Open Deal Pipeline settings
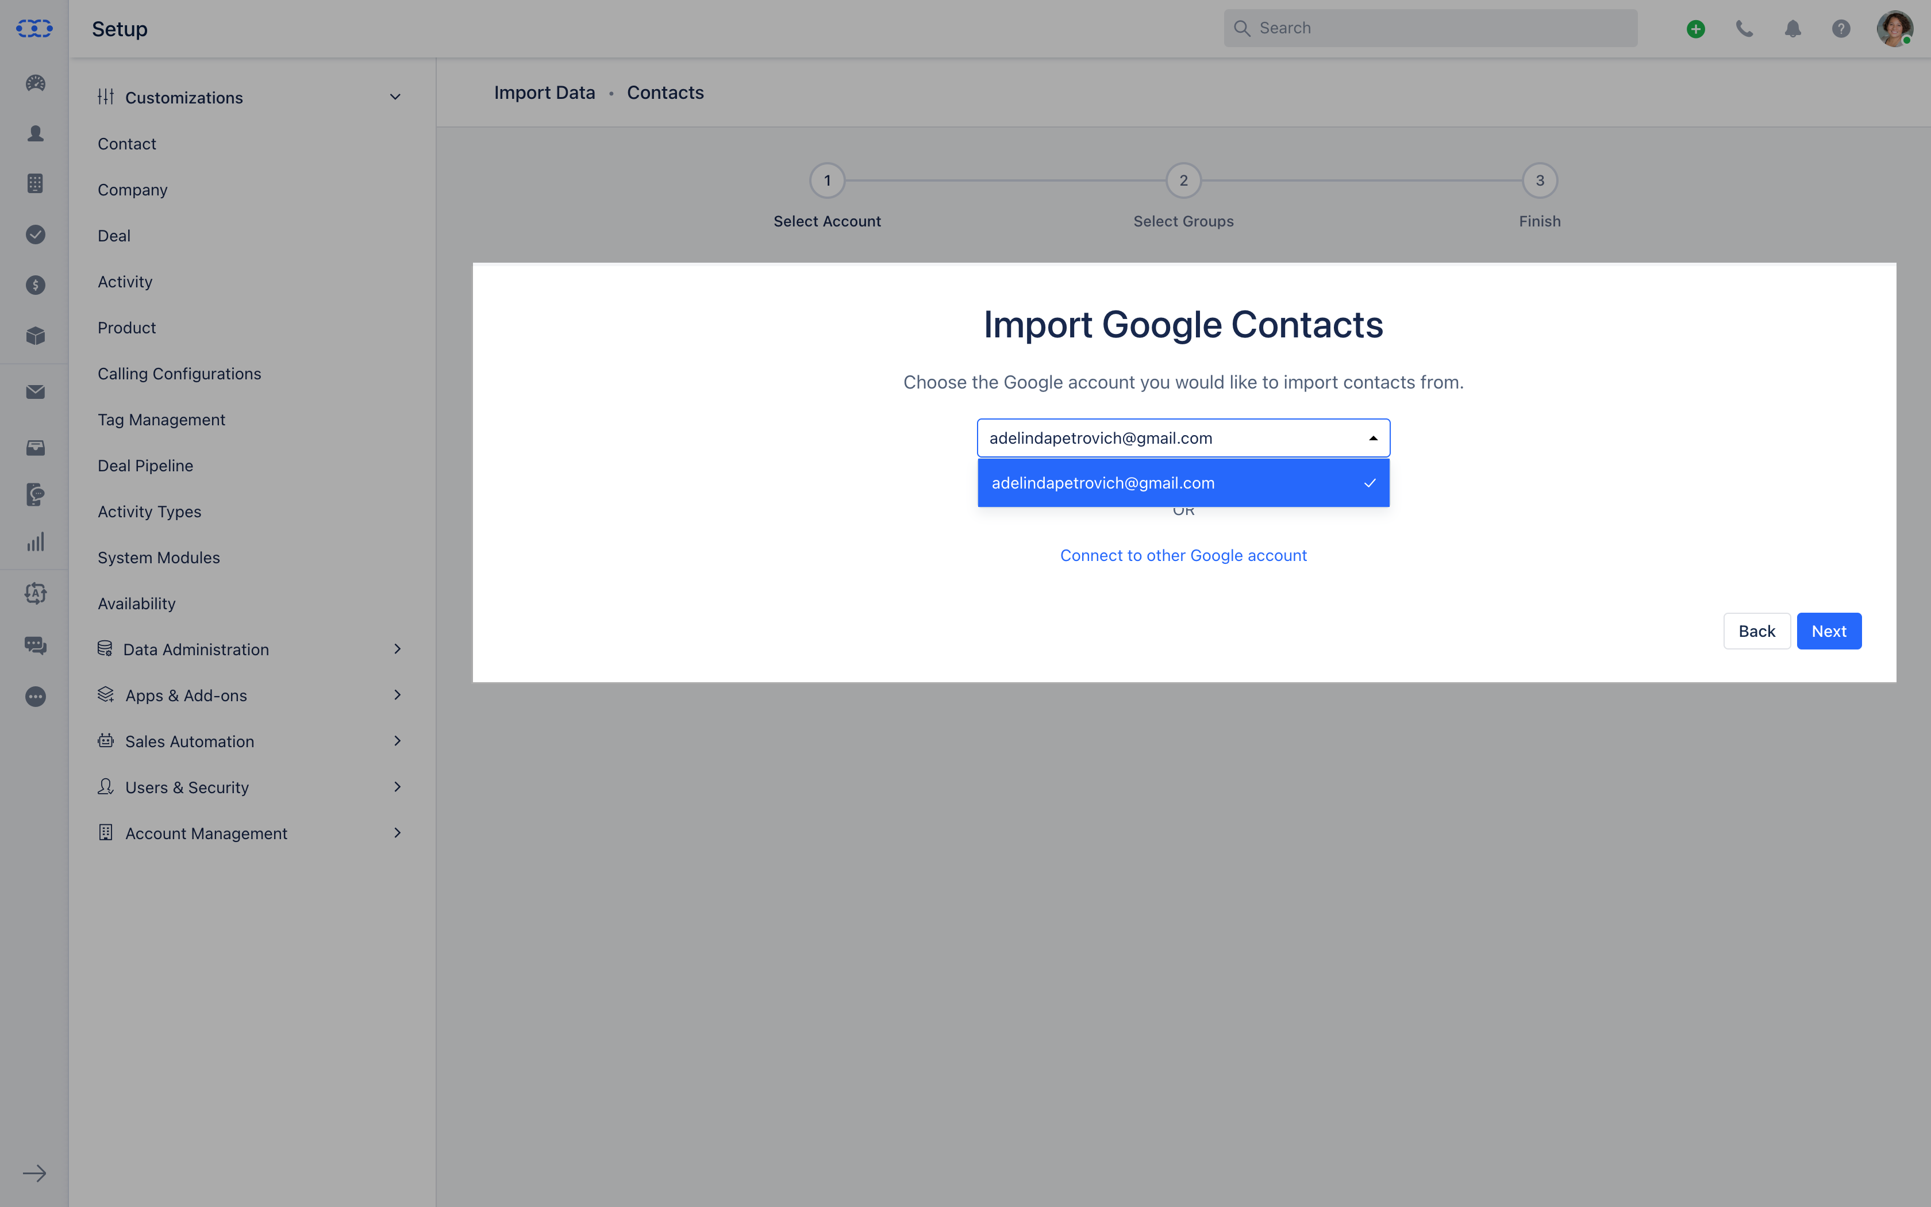This screenshot has height=1207, width=1931. point(145,466)
